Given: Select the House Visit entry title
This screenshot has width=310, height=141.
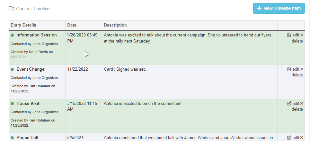Looking at the screenshot, I should 28,104.
